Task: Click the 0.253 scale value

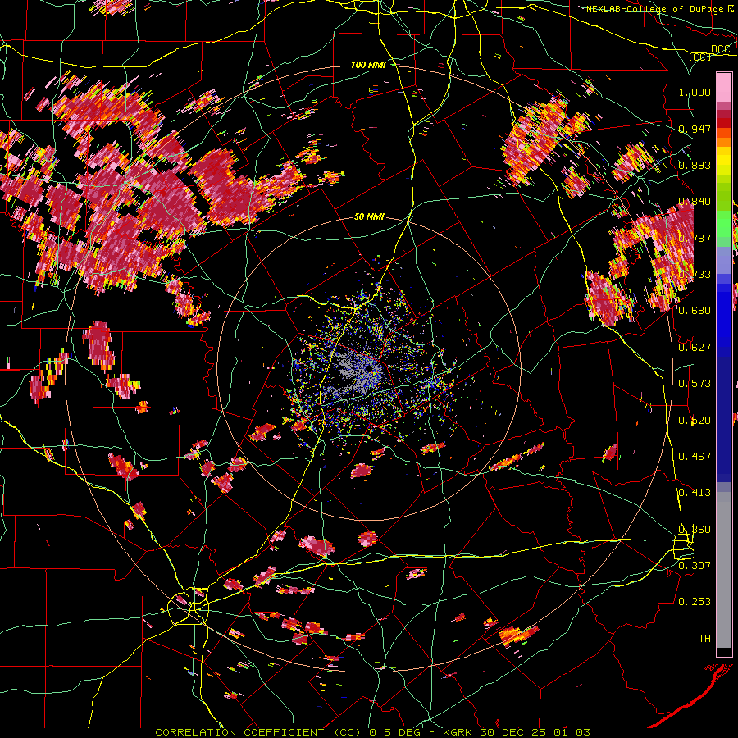Action: click(695, 602)
